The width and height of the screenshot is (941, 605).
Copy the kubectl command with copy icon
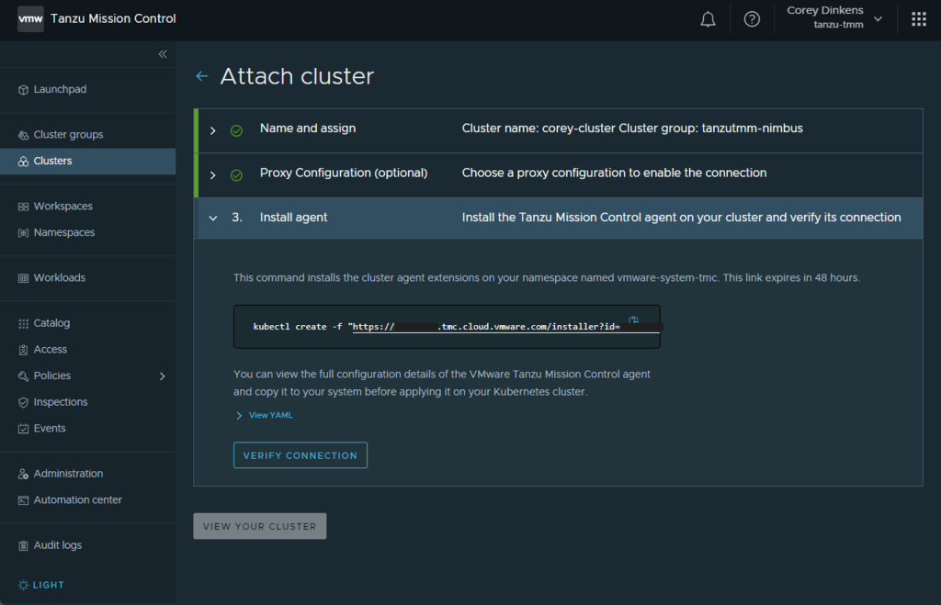pos(633,319)
